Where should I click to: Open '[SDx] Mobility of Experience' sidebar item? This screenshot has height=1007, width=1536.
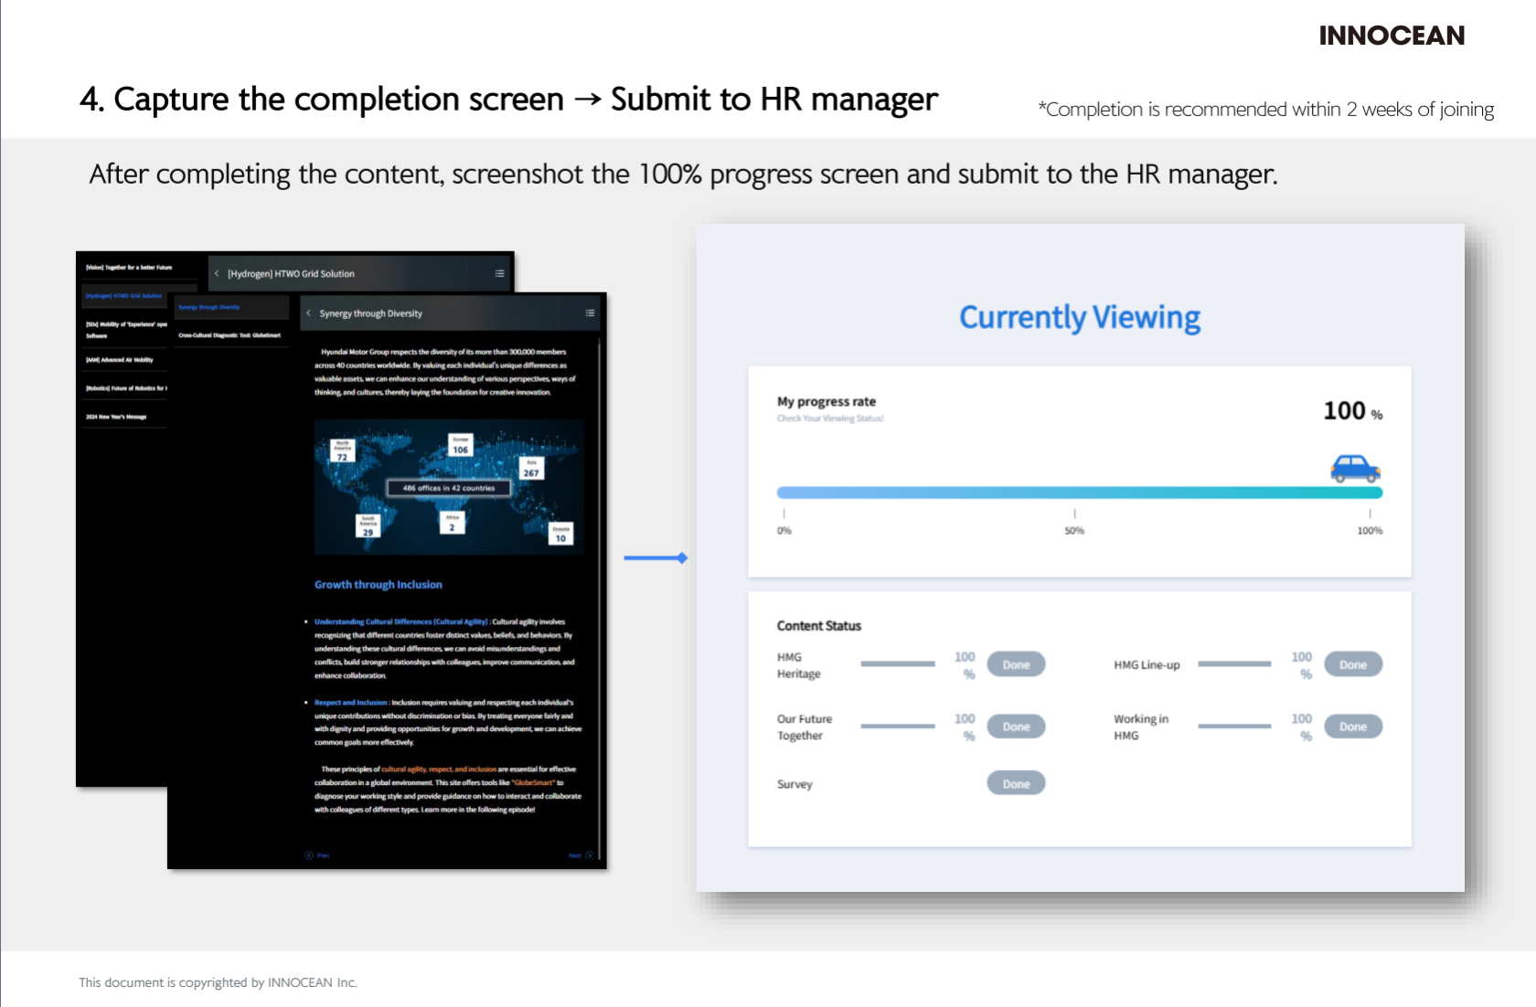pos(126,330)
